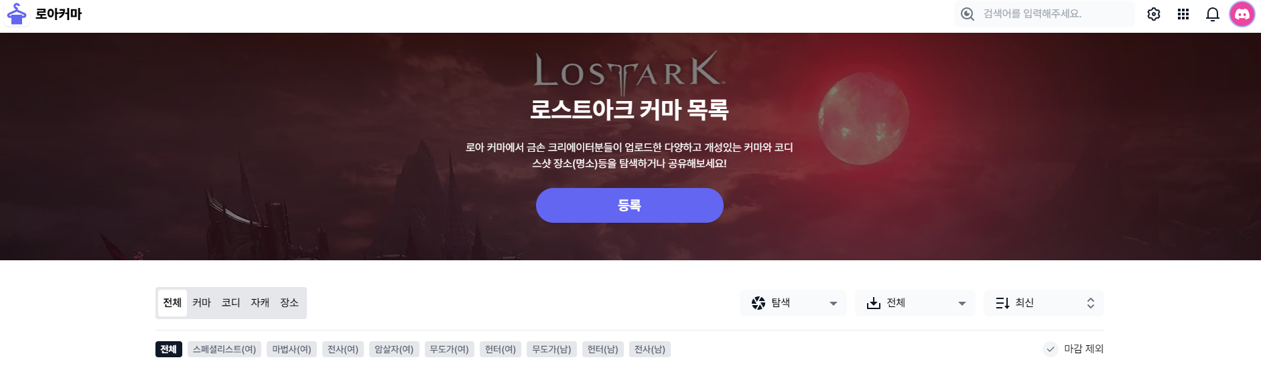Switch to the 장소 tab
This screenshot has width=1261, height=376.
289,303
